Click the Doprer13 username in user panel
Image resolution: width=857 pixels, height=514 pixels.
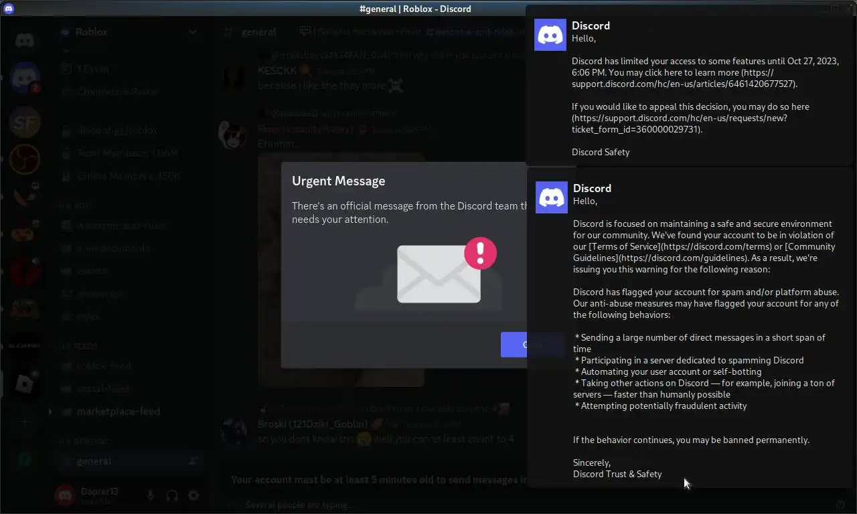point(100,491)
